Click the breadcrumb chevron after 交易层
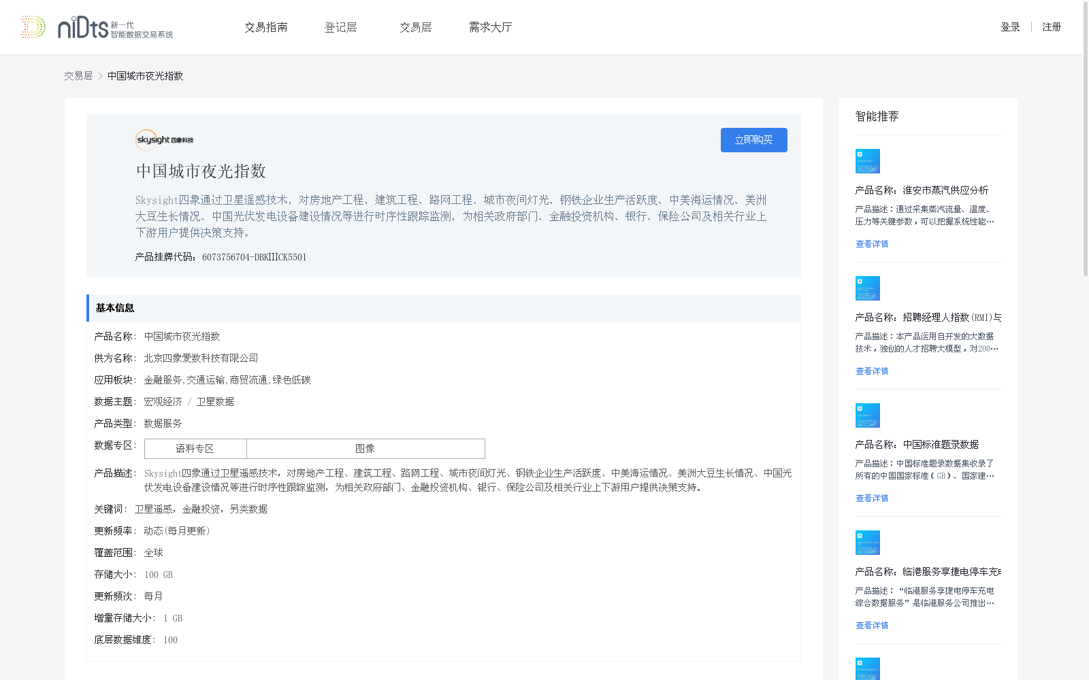The width and height of the screenshot is (1089, 680). [100, 76]
